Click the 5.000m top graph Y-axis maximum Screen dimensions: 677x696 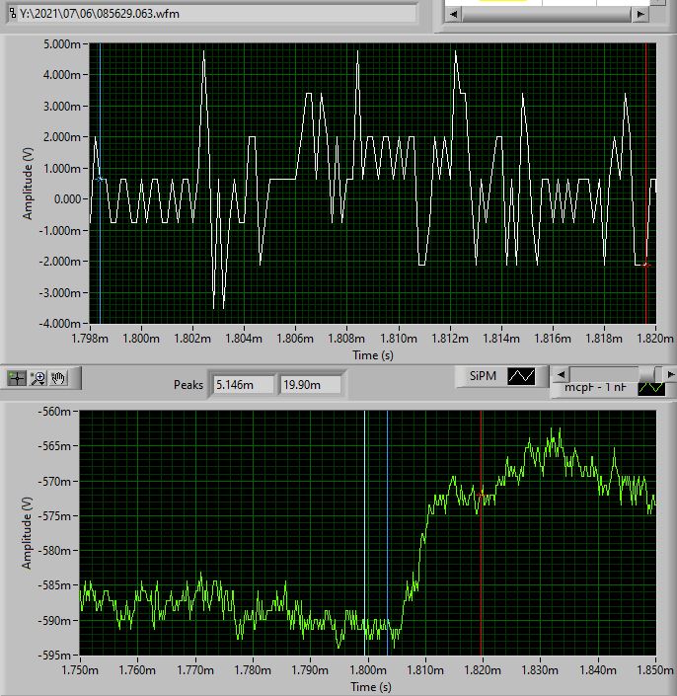point(61,44)
